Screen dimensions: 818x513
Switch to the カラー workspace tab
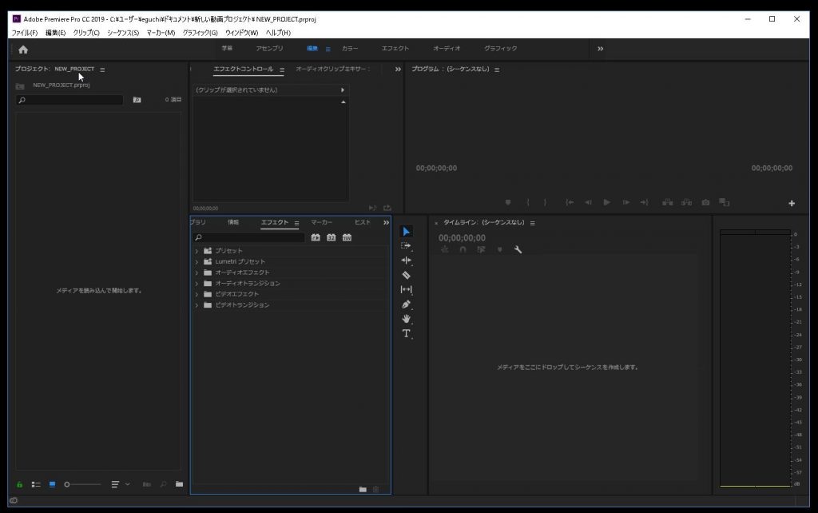click(350, 49)
